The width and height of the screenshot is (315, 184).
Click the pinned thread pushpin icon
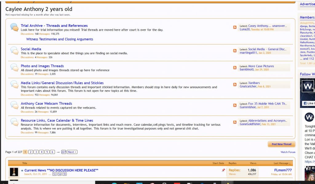(223, 170)
